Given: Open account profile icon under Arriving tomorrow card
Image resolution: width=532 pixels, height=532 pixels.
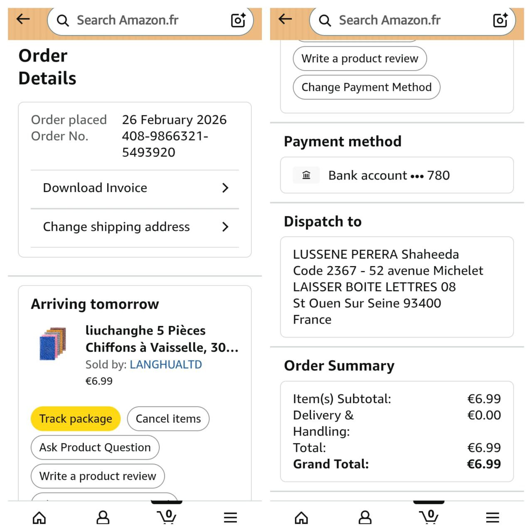Looking at the screenshot, I should tap(103, 517).
